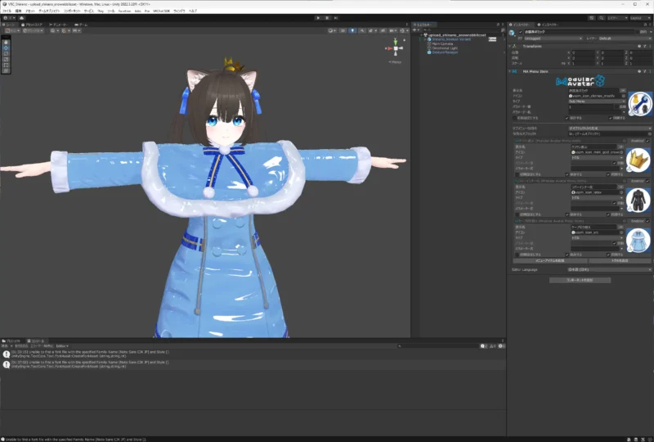Open the 編集 menu

point(18,11)
